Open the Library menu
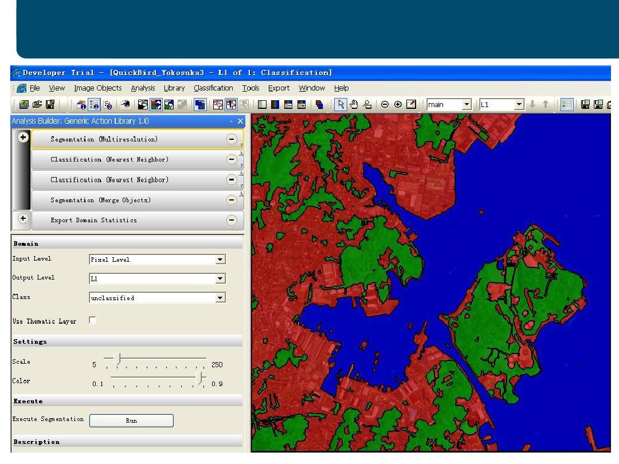Image resolution: width=619 pixels, height=464 pixels. pyautogui.click(x=174, y=88)
